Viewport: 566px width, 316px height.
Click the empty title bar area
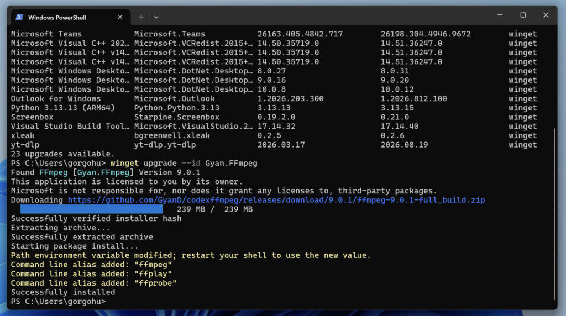[x=325, y=16]
